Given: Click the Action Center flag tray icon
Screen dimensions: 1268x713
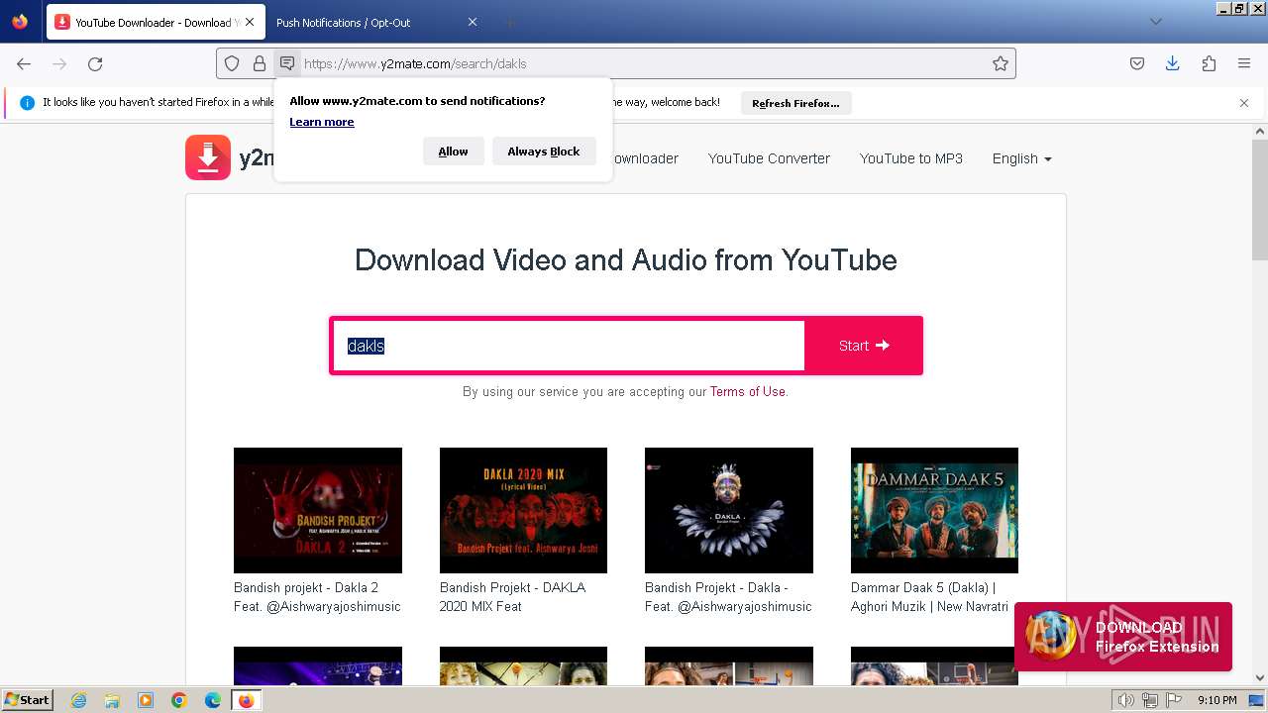Looking at the screenshot, I should (x=1175, y=700).
